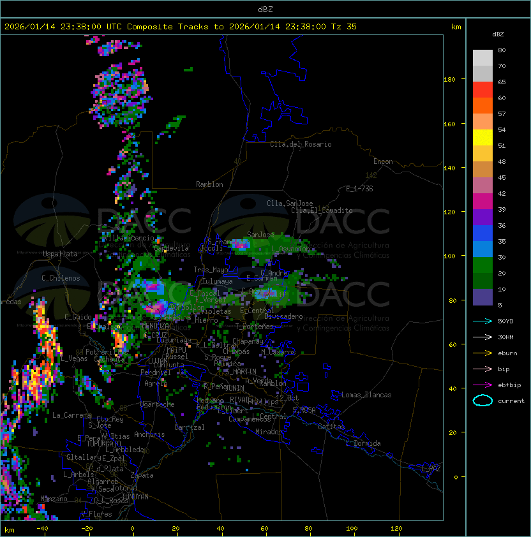This screenshot has width=531, height=537.
Task: Click the yellow eburn arrow legend icon
Action: [x=482, y=353]
